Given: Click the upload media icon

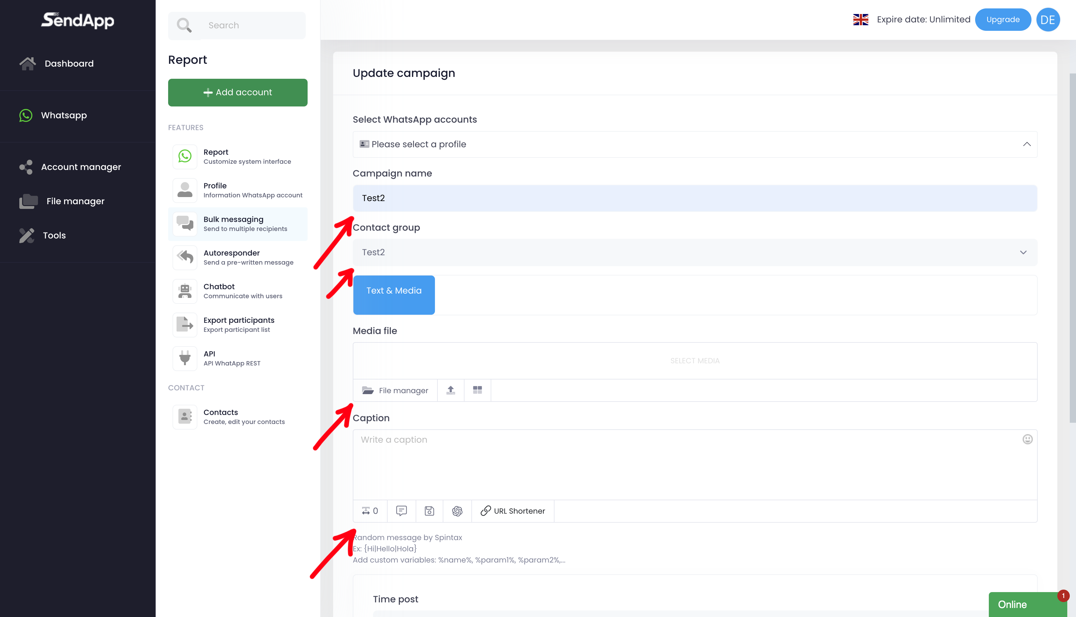Looking at the screenshot, I should coord(451,390).
